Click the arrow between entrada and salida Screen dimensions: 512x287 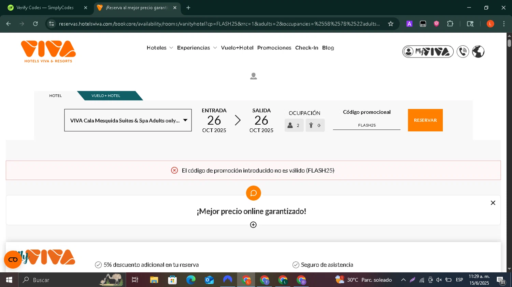point(238,120)
